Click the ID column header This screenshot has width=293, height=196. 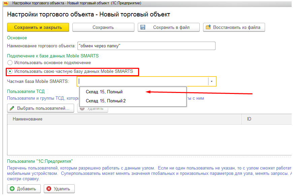click(267, 119)
